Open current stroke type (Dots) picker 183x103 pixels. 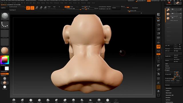5,25
